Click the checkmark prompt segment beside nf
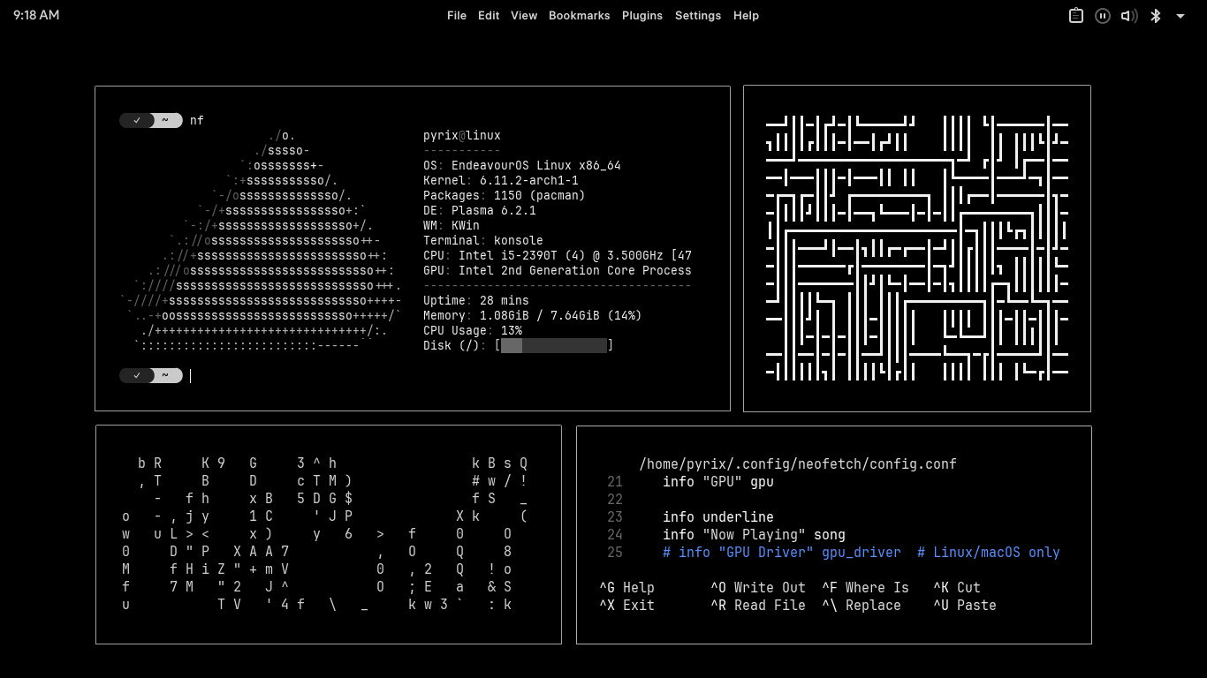 coord(137,121)
